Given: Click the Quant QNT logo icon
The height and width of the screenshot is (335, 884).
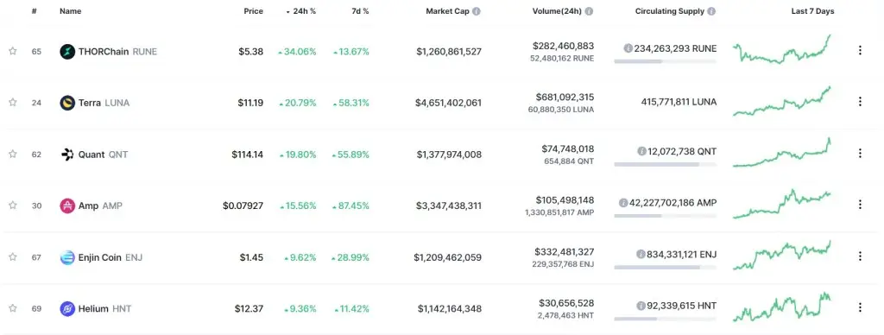Looking at the screenshot, I should click(67, 155).
